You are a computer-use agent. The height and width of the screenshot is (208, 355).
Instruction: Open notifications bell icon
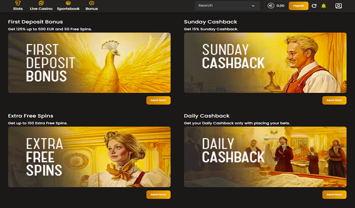tap(324, 6)
